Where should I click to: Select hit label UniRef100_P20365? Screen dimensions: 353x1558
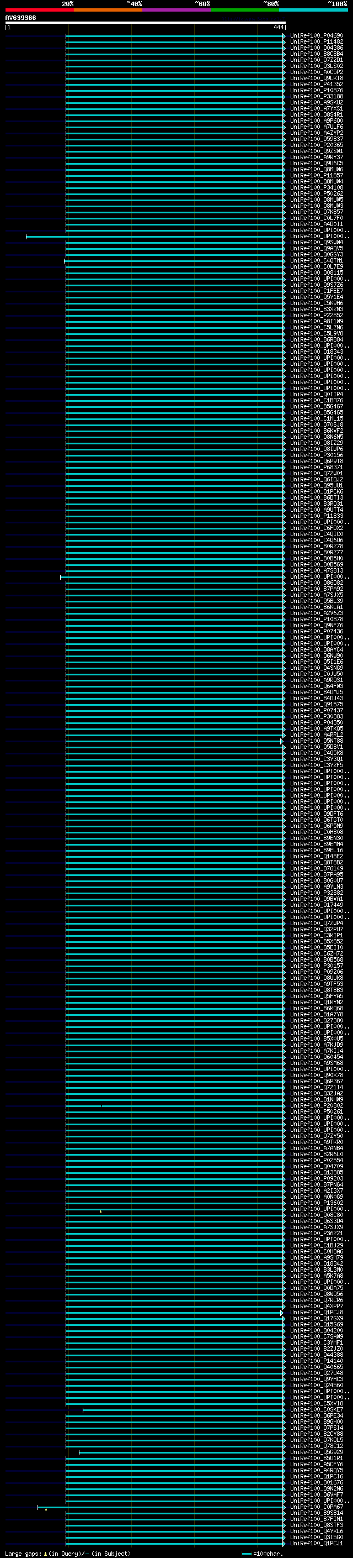pos(316,145)
